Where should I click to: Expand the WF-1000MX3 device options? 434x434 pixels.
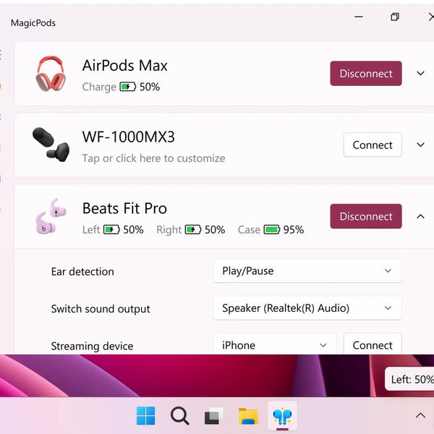click(420, 145)
